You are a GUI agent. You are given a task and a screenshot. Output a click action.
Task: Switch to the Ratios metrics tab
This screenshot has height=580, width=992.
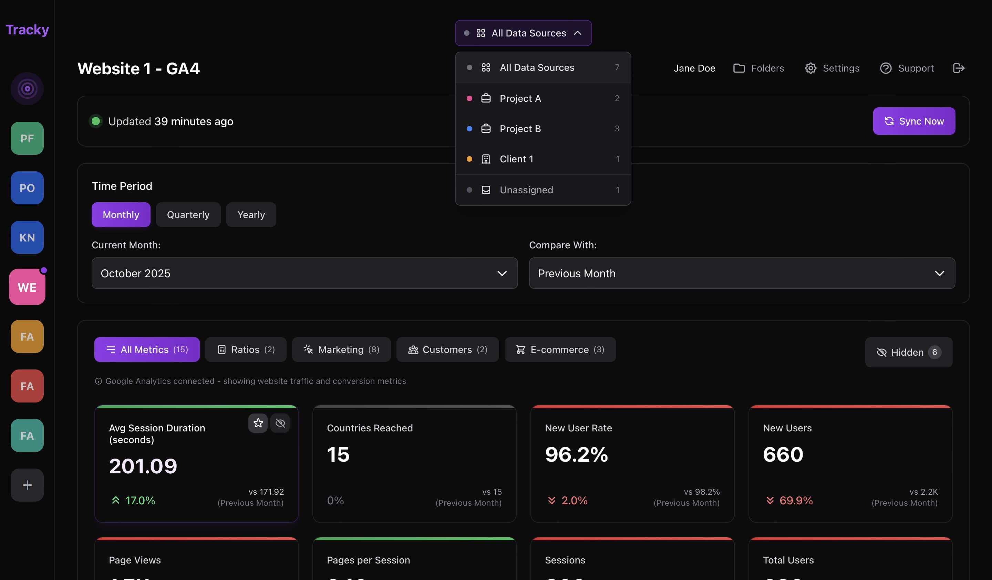coord(245,350)
